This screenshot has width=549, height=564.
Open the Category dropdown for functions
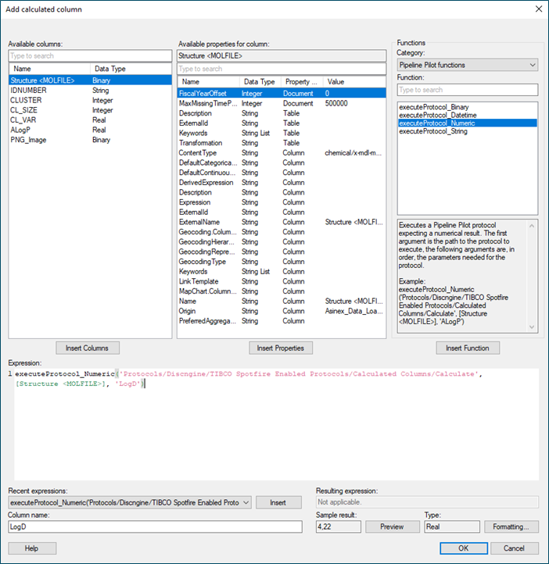pyautogui.click(x=468, y=65)
